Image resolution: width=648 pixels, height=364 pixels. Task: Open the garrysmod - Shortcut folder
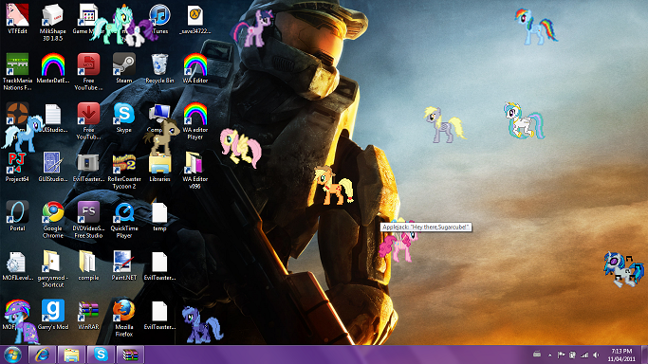52,262
